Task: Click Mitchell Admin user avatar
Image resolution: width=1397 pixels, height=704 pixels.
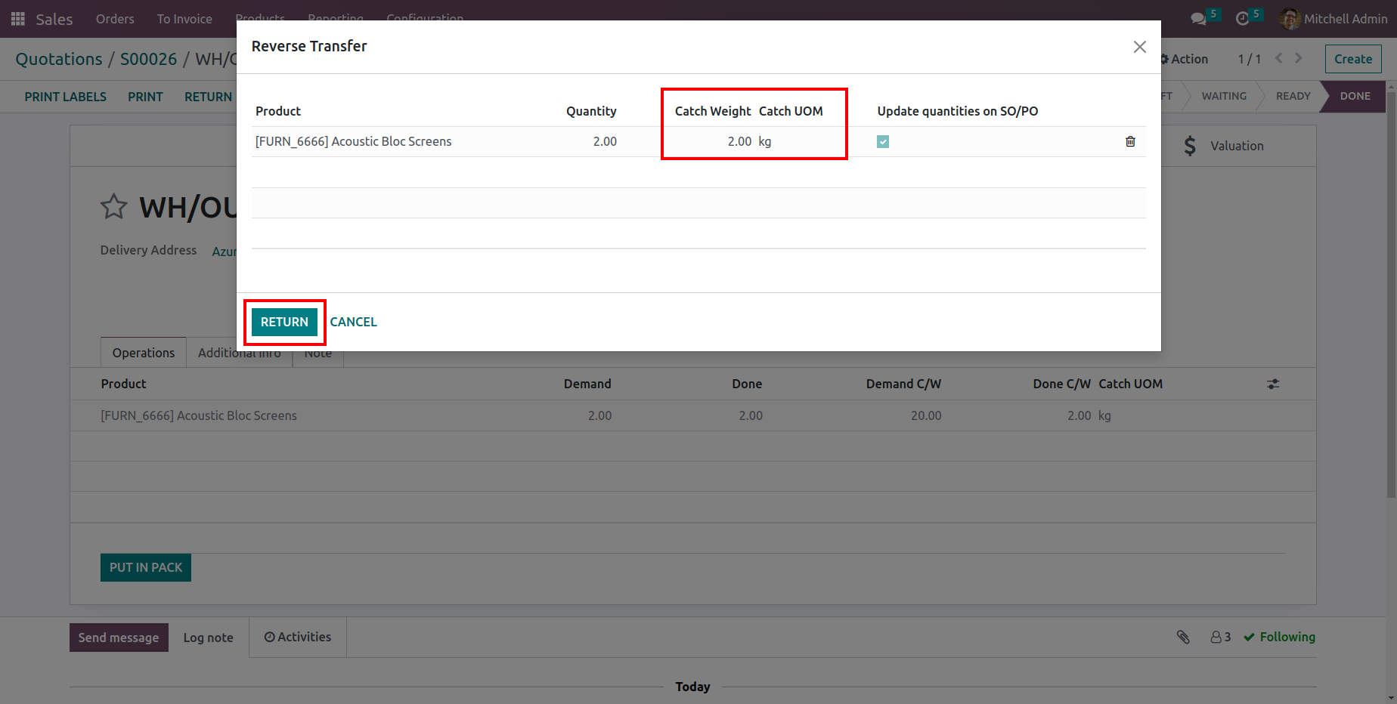Action: (1290, 19)
